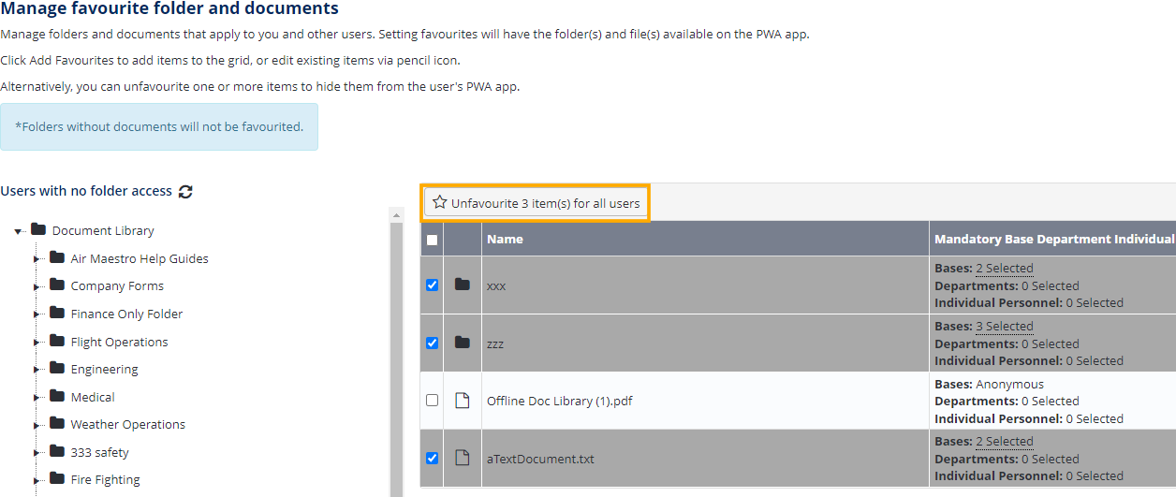Select the Weather Operations folder label
1176x497 pixels.
127,425
